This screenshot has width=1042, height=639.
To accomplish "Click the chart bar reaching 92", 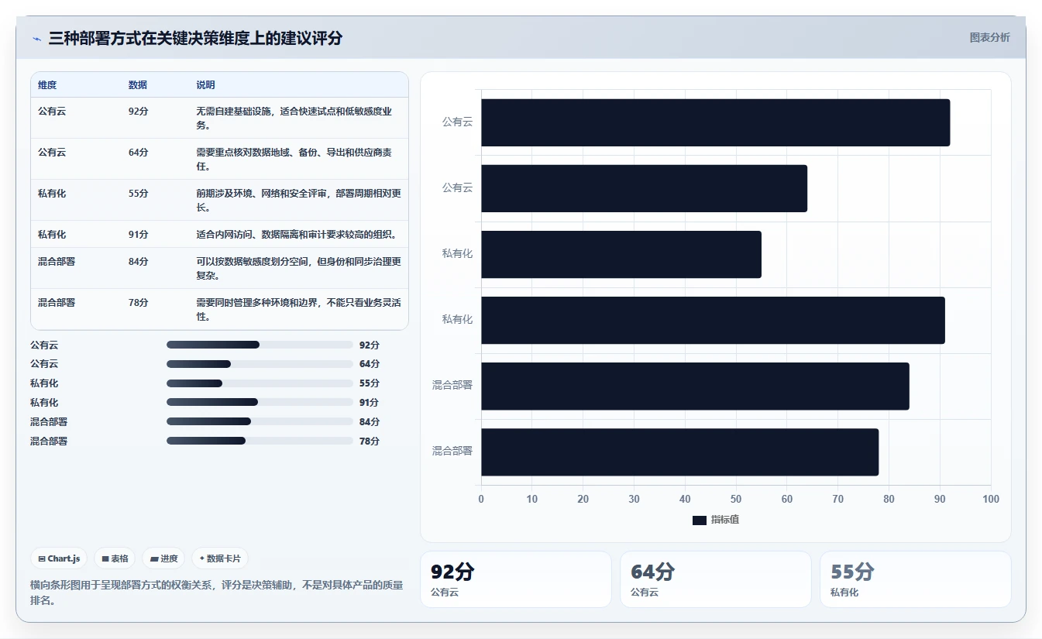I will 716,122.
